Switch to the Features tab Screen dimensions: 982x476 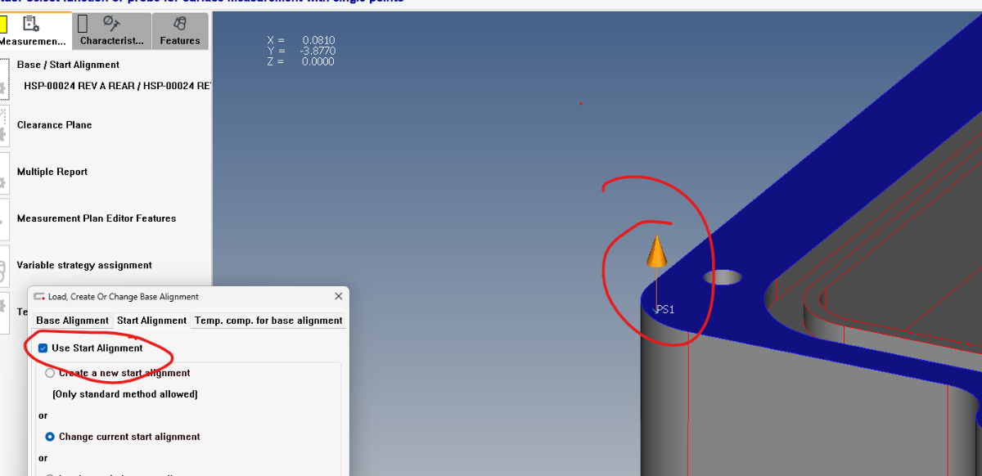click(180, 31)
